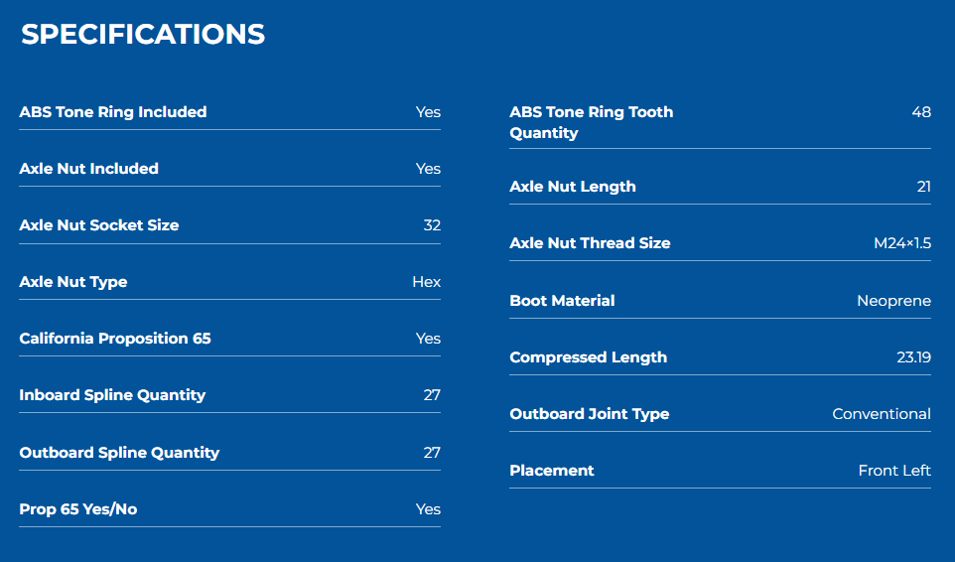Select the Axle Nut Length label
The image size is (955, 562).
click(573, 187)
